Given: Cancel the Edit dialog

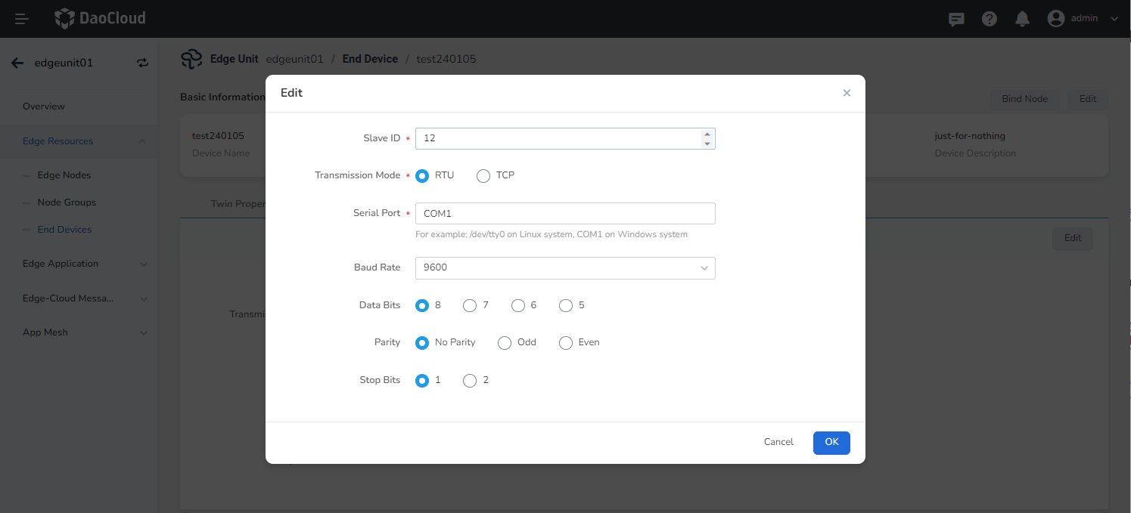Looking at the screenshot, I should click(778, 442).
